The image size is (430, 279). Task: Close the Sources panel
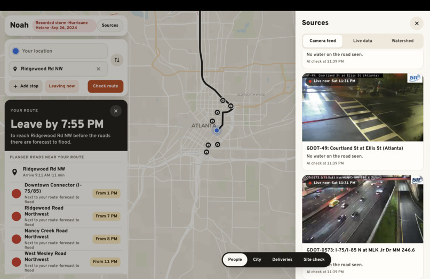coord(417,23)
